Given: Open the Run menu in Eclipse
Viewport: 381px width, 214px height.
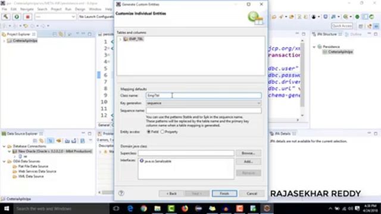Looking at the screenshot, I should pos(68,10).
